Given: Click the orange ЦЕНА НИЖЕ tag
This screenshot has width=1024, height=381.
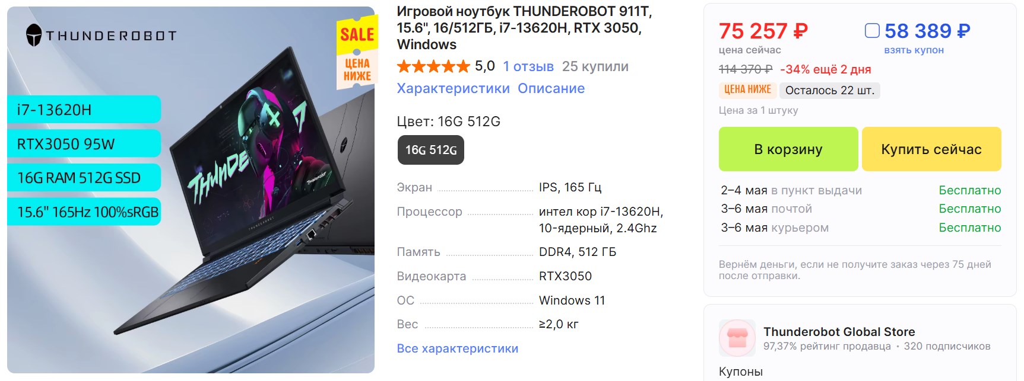Looking at the screenshot, I should pos(747,89).
